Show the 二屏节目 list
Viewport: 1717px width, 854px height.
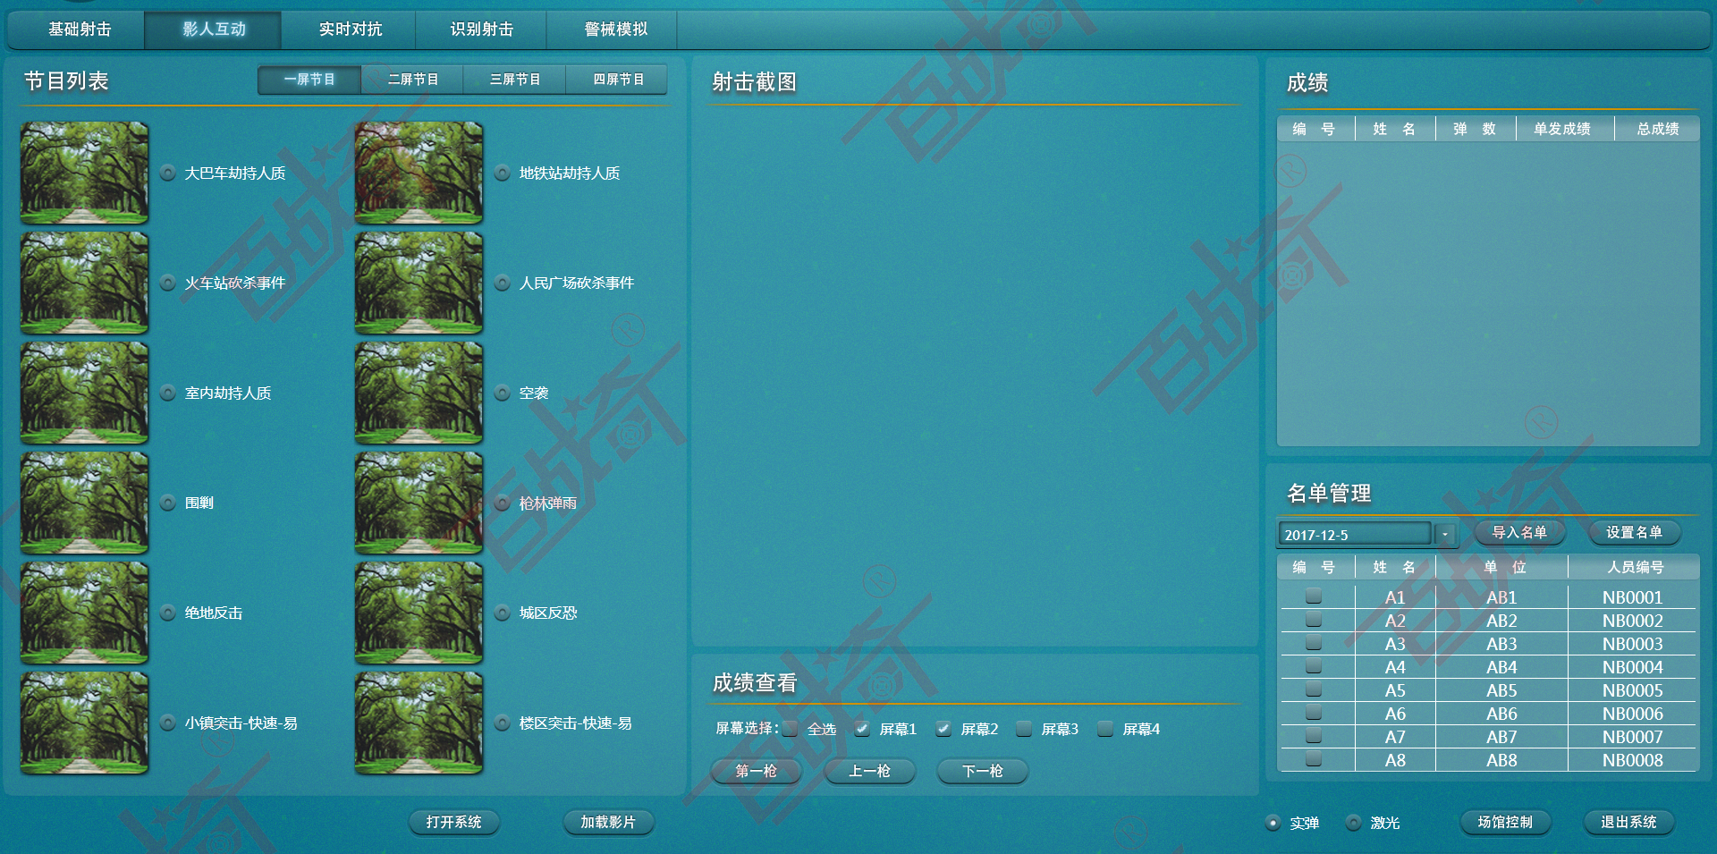click(412, 80)
